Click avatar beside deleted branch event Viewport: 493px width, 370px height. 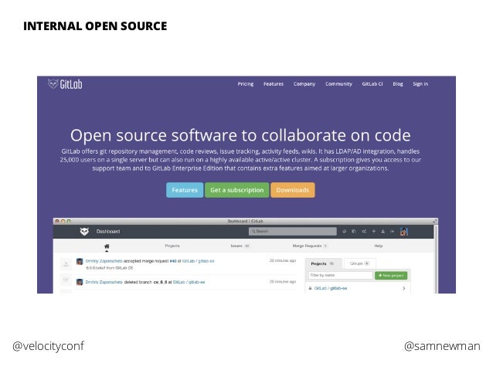[x=80, y=282]
